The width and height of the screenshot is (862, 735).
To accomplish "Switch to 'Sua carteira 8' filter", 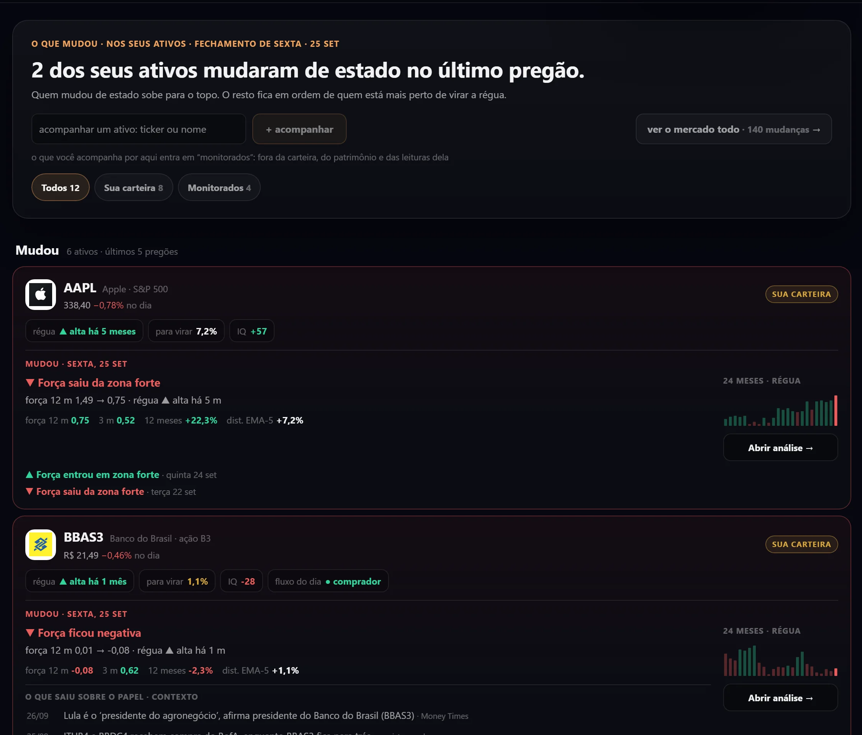I will (133, 187).
